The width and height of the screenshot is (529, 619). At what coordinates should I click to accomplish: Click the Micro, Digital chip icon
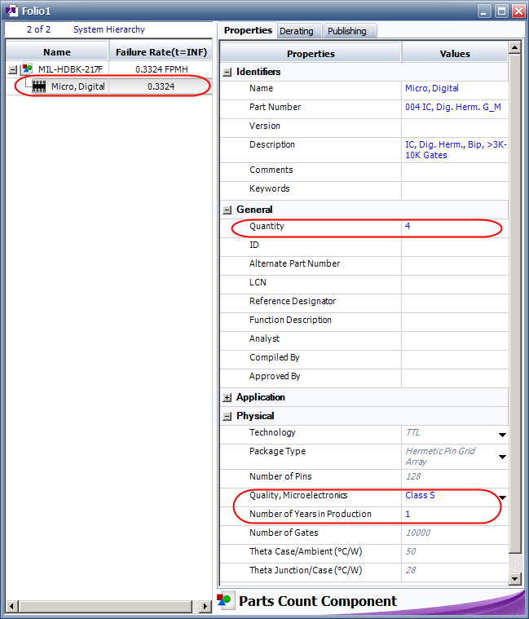[38, 86]
